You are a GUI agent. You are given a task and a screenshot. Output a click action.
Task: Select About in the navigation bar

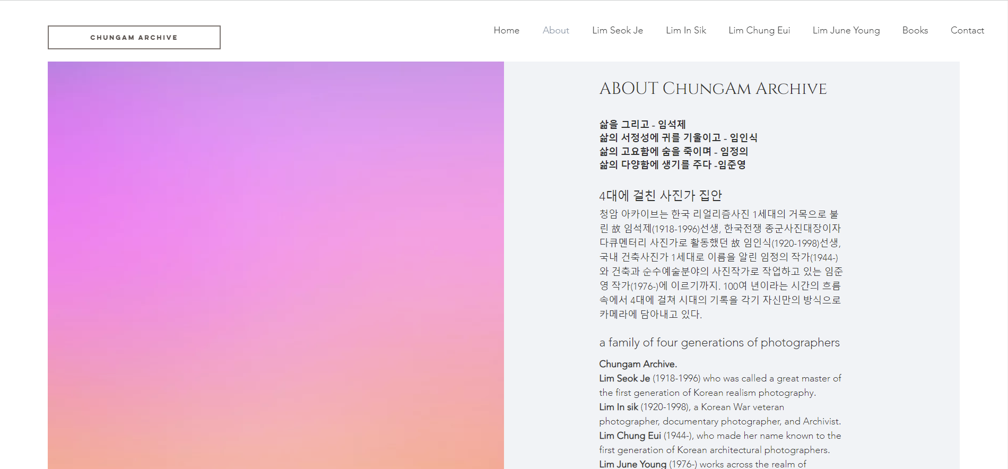[555, 30]
